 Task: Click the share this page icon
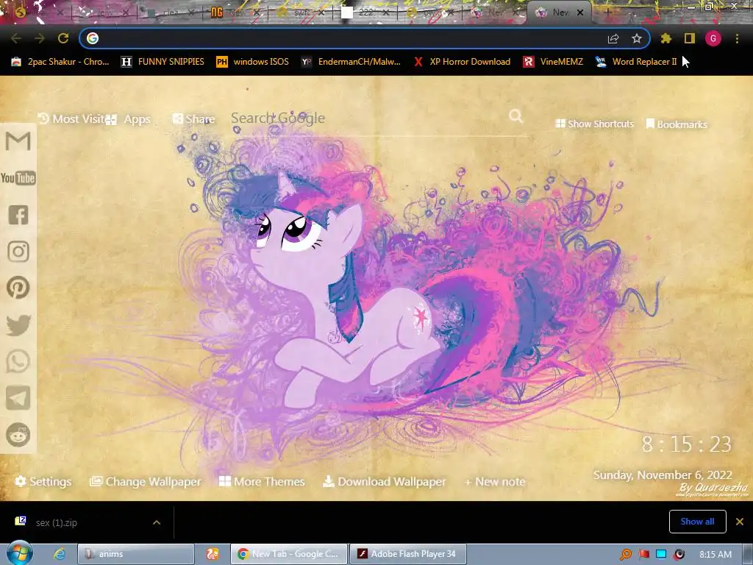point(613,38)
